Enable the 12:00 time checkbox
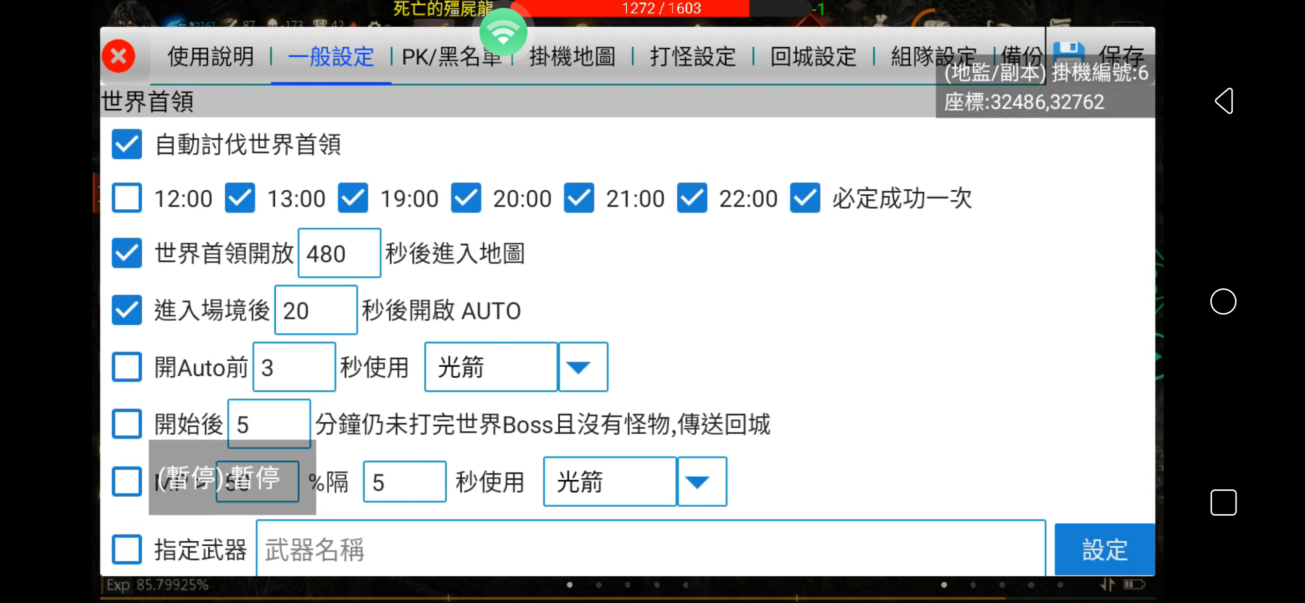1305x603 pixels. tap(126, 198)
